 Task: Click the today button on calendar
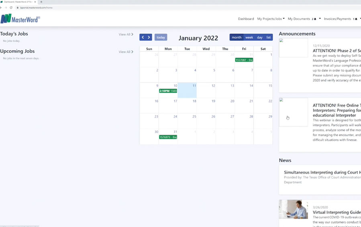pyautogui.click(x=161, y=37)
